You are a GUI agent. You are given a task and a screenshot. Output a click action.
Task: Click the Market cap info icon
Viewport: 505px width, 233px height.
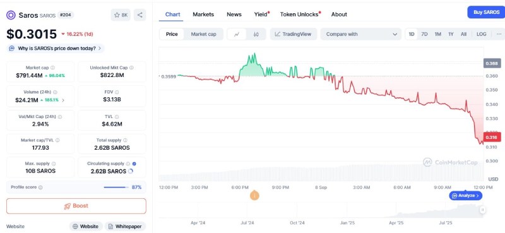pyautogui.click(x=52, y=68)
